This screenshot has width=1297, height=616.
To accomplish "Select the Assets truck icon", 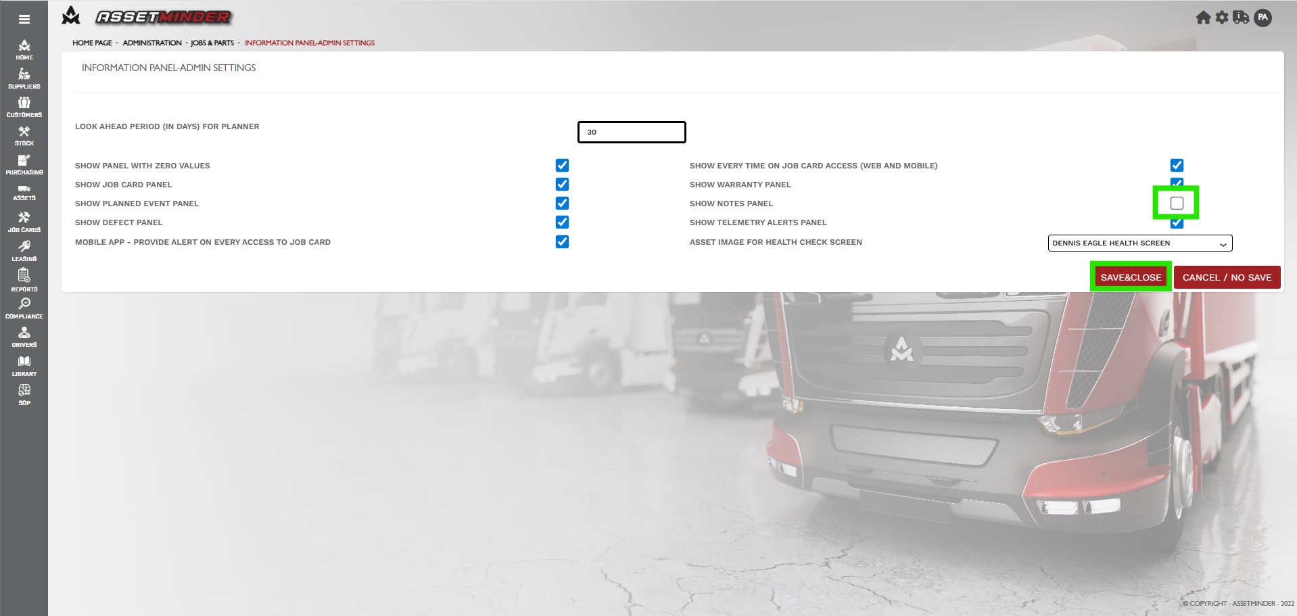I will pos(24,192).
